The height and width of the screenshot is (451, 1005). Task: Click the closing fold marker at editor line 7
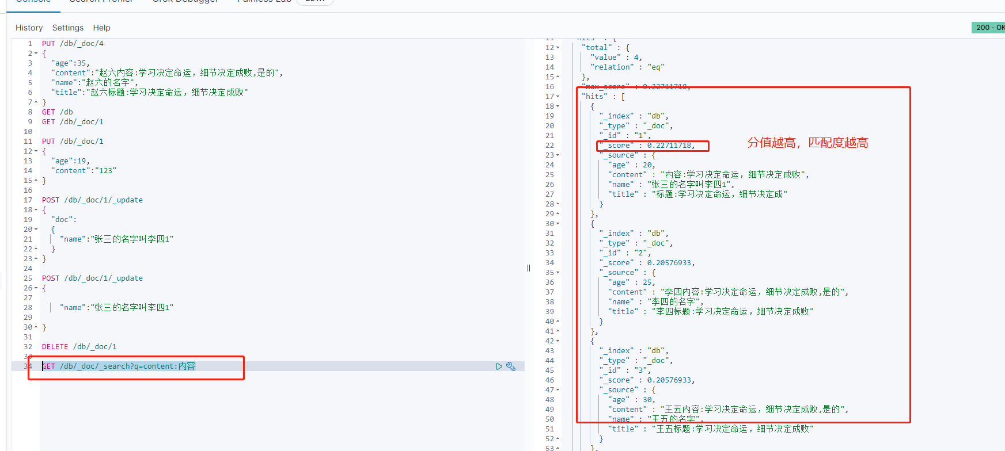tap(36, 102)
